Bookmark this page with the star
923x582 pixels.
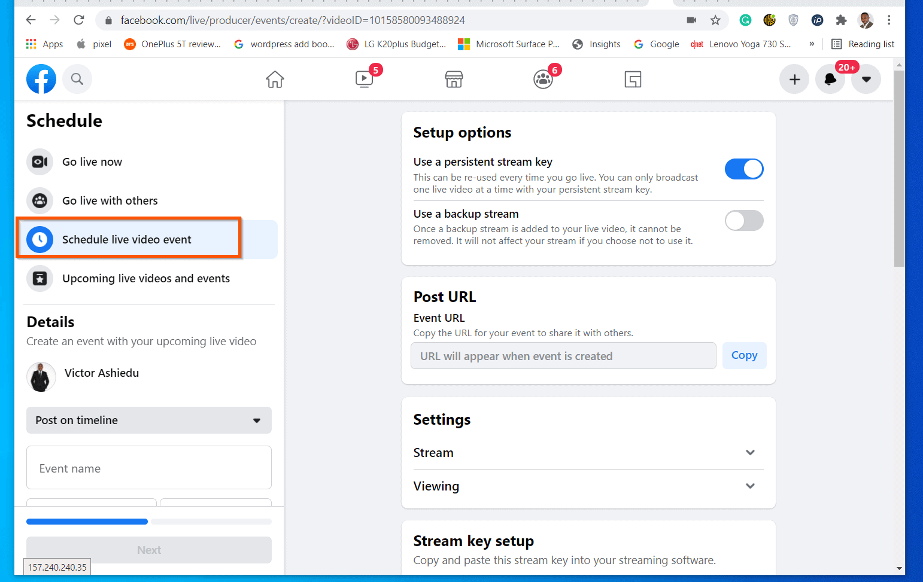point(715,20)
